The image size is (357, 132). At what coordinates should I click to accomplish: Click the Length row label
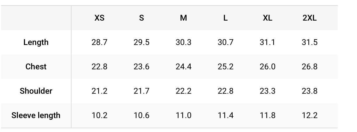tap(36, 42)
